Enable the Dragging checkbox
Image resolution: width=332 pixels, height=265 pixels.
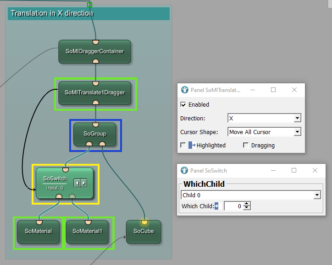click(x=246, y=145)
